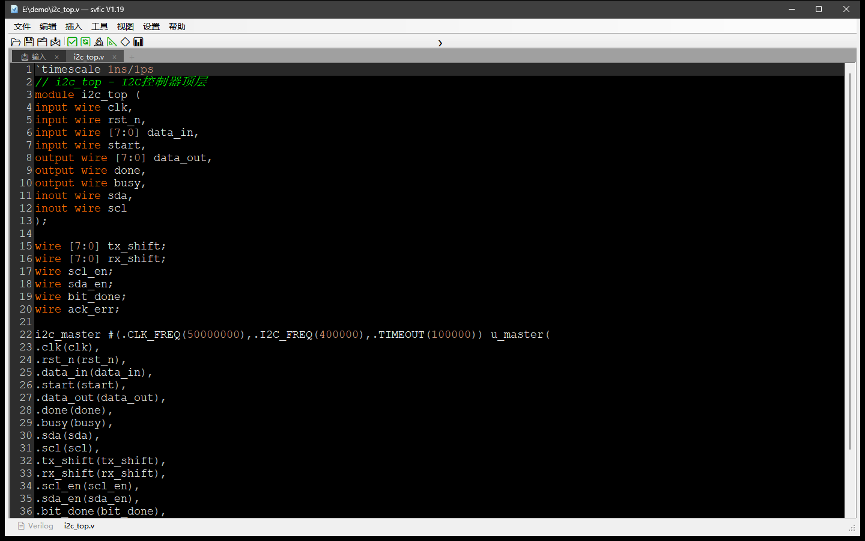Close the 输入 tab
Viewport: 865px width, 541px height.
point(56,57)
